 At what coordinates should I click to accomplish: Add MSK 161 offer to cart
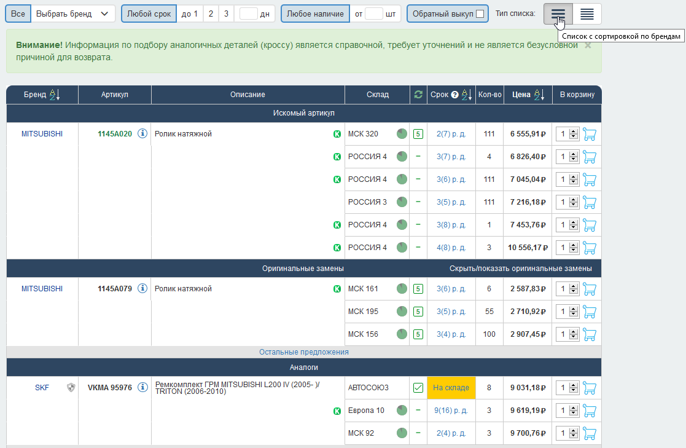pos(590,289)
